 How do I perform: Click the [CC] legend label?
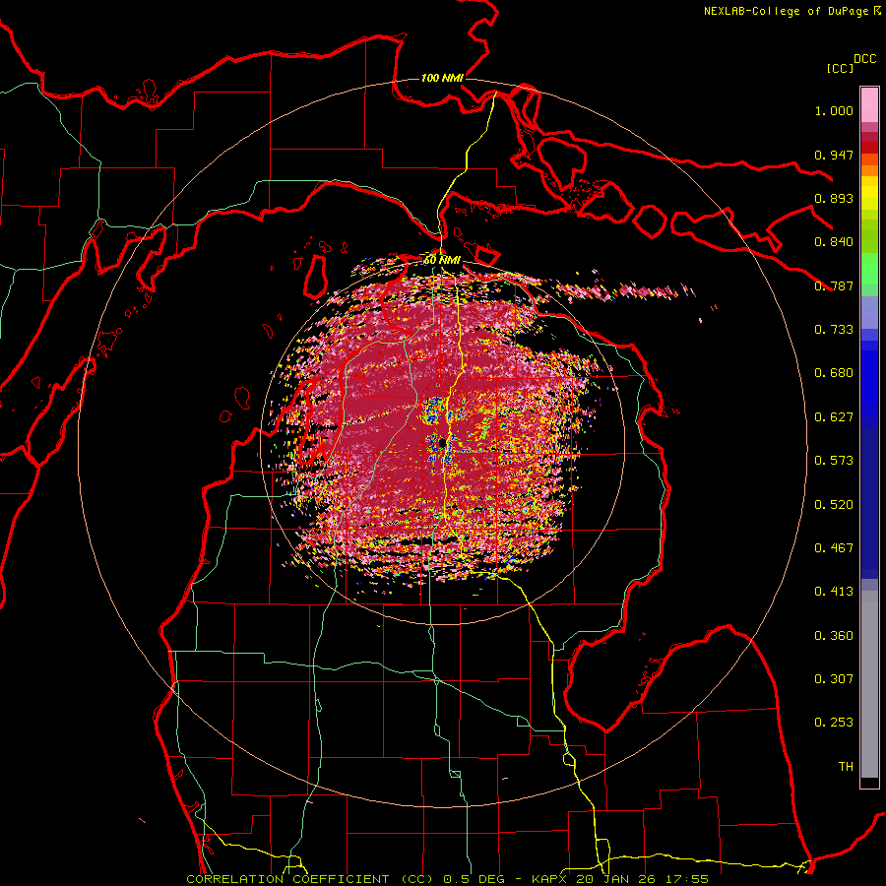point(840,68)
